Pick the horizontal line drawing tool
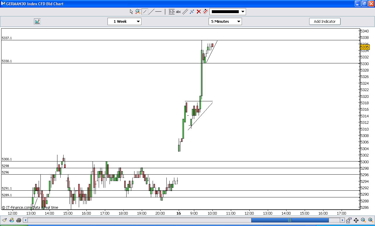The height and width of the screenshot is (226, 375). tap(158, 12)
